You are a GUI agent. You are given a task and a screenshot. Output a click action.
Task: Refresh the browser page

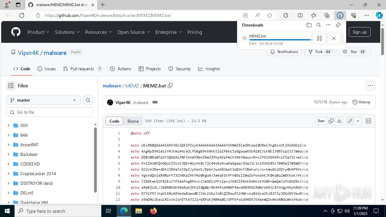tap(22, 15)
